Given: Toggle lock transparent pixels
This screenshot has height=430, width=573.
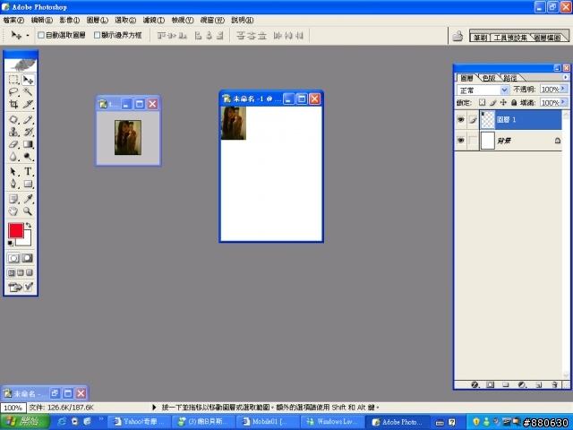Looking at the screenshot, I should (483, 103).
